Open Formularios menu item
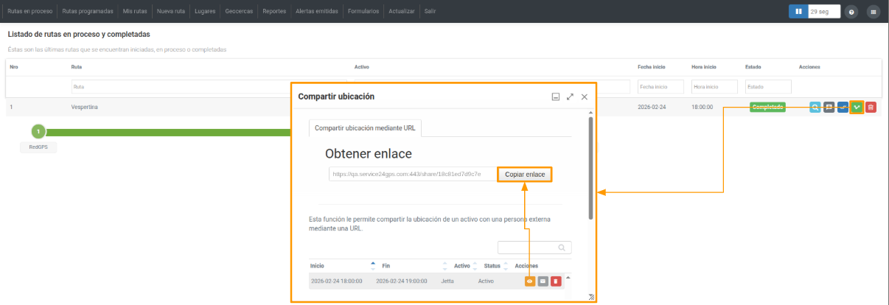The width and height of the screenshot is (889, 305). pyautogui.click(x=363, y=12)
